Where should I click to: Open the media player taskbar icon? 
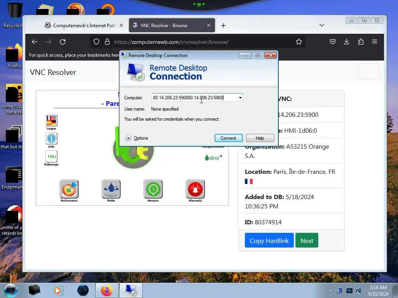[58, 290]
